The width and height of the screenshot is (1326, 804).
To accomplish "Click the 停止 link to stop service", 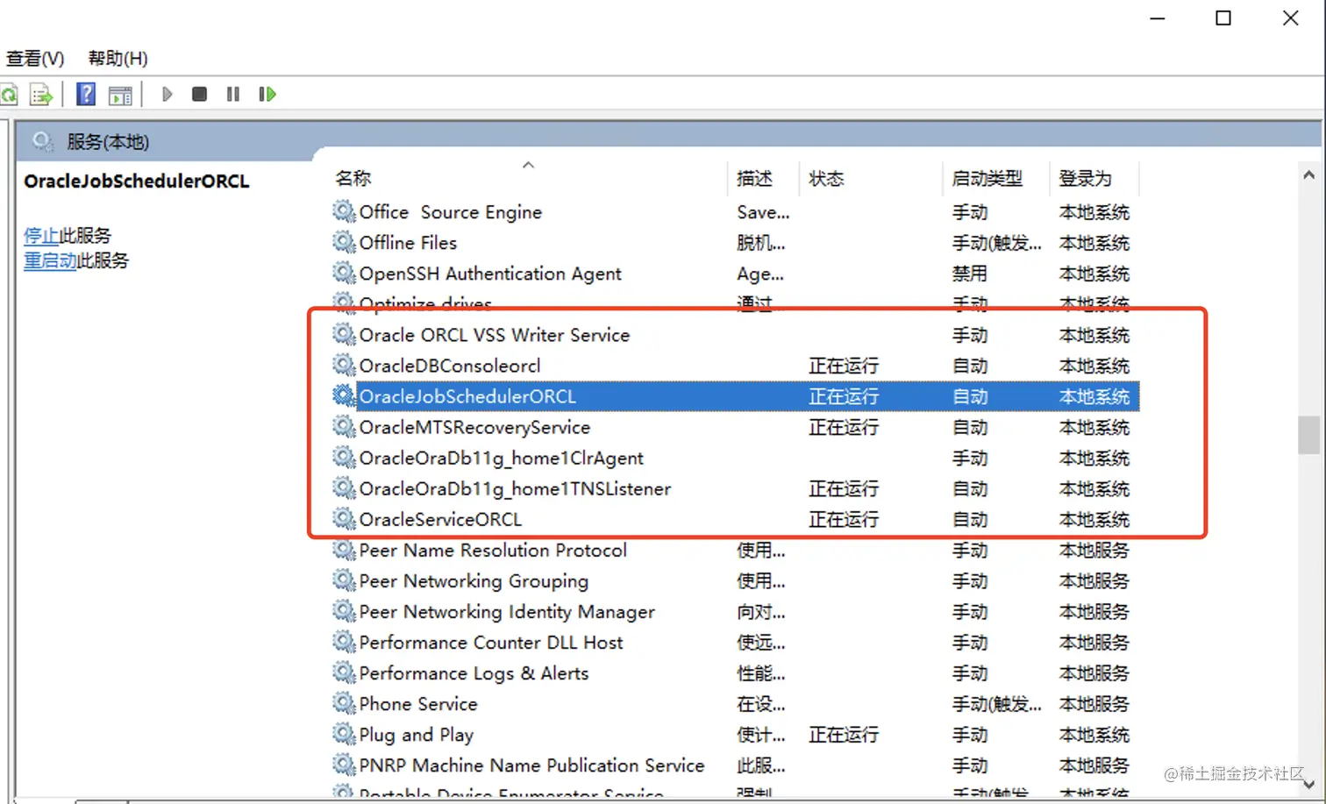I will click(x=41, y=236).
